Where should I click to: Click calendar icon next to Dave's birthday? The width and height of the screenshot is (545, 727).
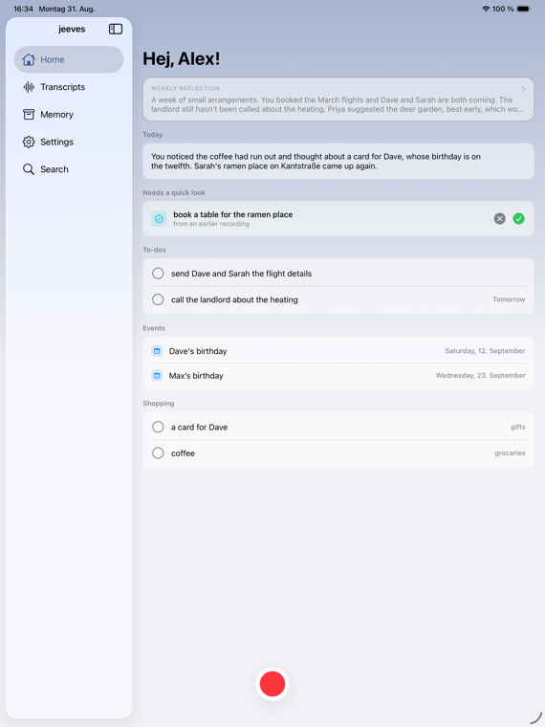click(157, 351)
